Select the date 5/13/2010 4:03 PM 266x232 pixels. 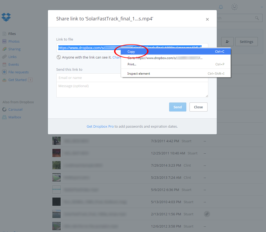point(166,202)
